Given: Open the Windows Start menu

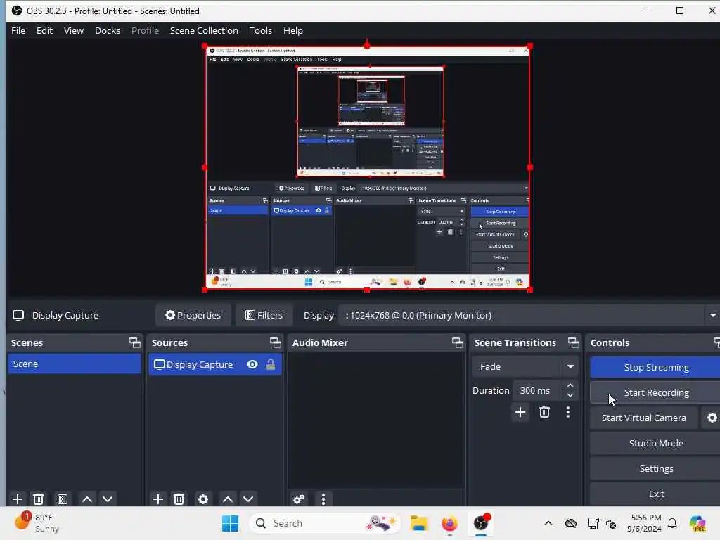Looking at the screenshot, I should (230, 523).
